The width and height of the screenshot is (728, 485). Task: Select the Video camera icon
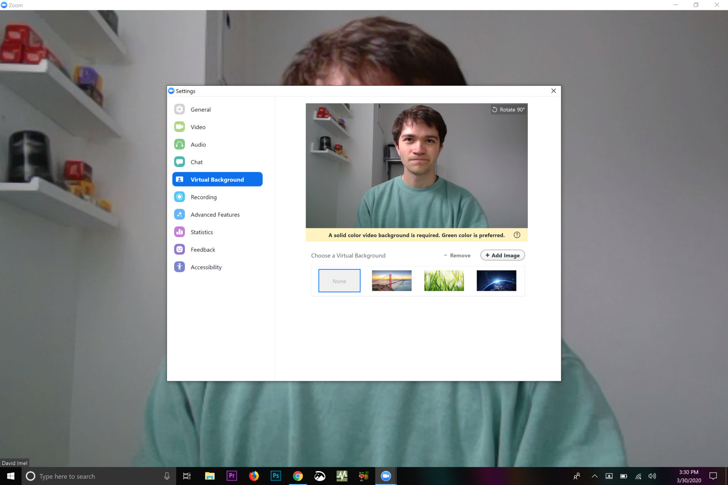179,127
